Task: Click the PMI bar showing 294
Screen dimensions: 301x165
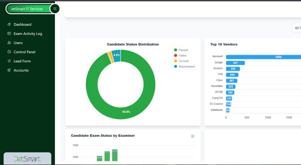Action: [232, 75]
